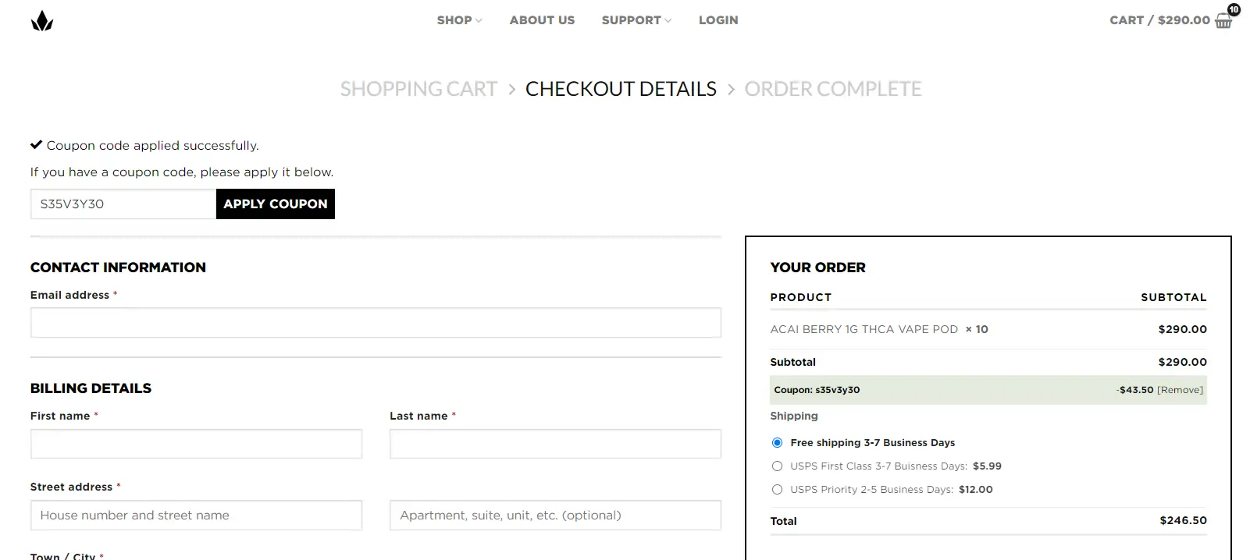Viewport: 1250px width, 560px height.
Task: Return to Shopping Cart step
Action: [x=418, y=89]
